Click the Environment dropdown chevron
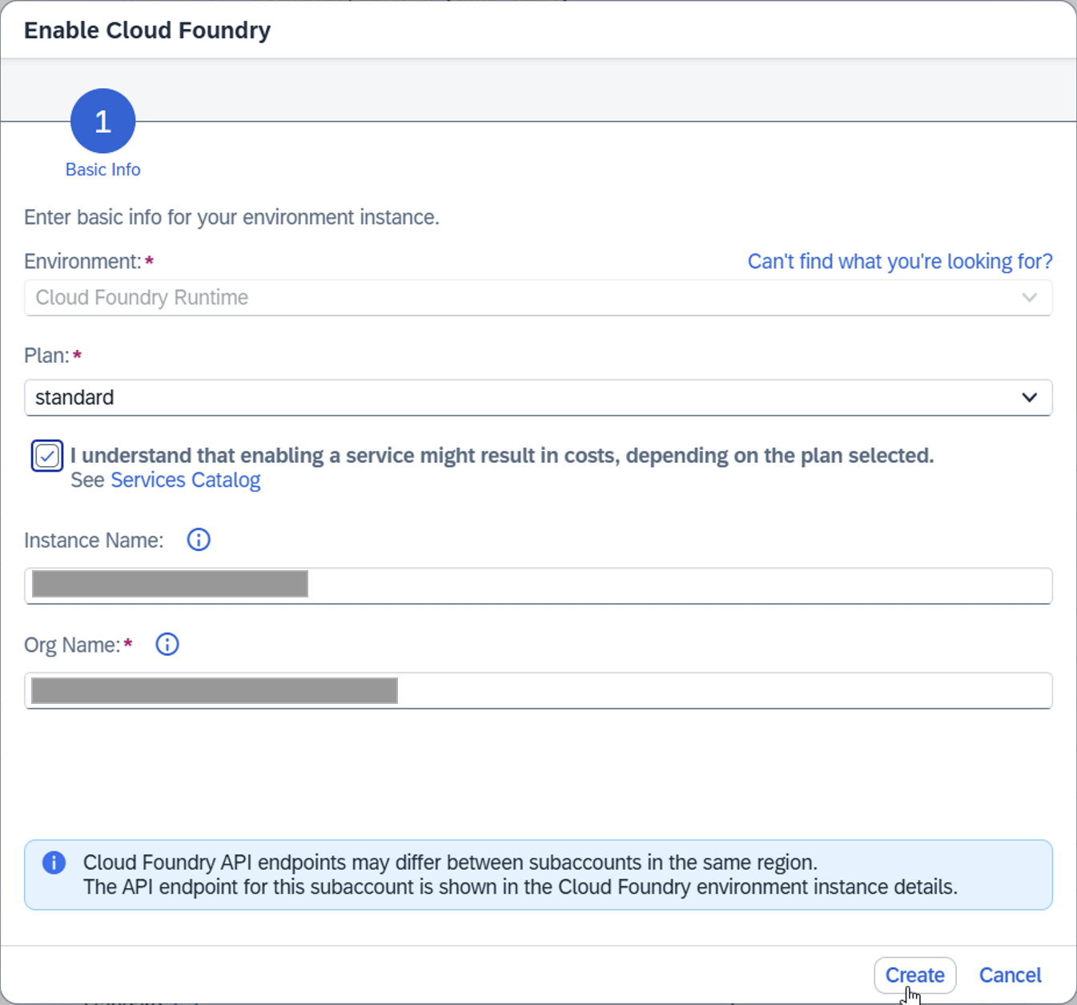The image size is (1077, 1005). tap(1029, 298)
